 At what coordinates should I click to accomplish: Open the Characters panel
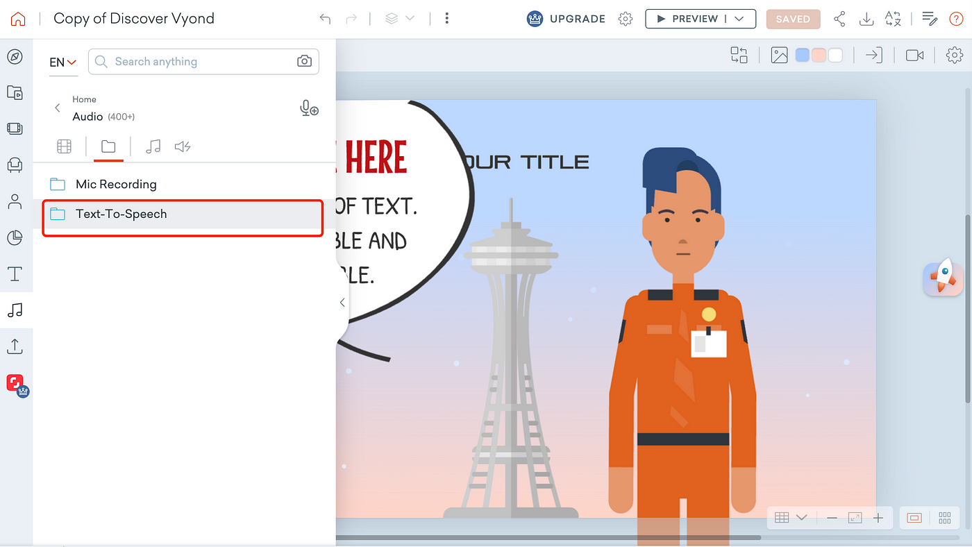[x=15, y=202]
